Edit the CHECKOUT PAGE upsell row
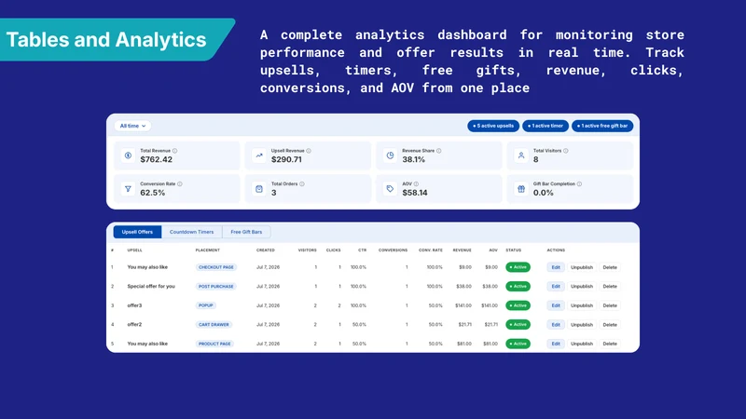Image resolution: width=746 pixels, height=419 pixels. tap(556, 267)
